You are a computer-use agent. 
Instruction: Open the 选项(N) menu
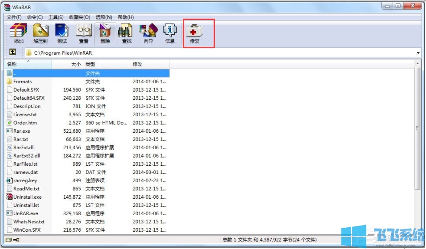(x=103, y=17)
